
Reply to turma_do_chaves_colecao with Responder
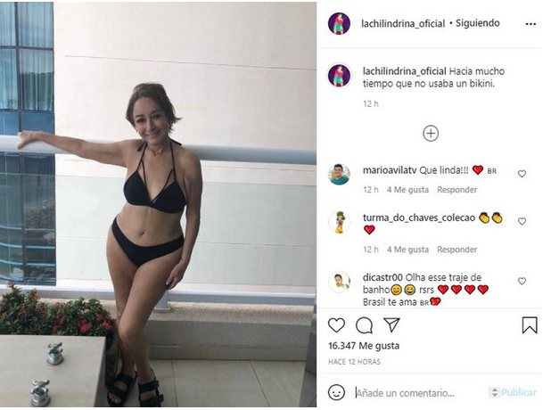[x=456, y=250]
